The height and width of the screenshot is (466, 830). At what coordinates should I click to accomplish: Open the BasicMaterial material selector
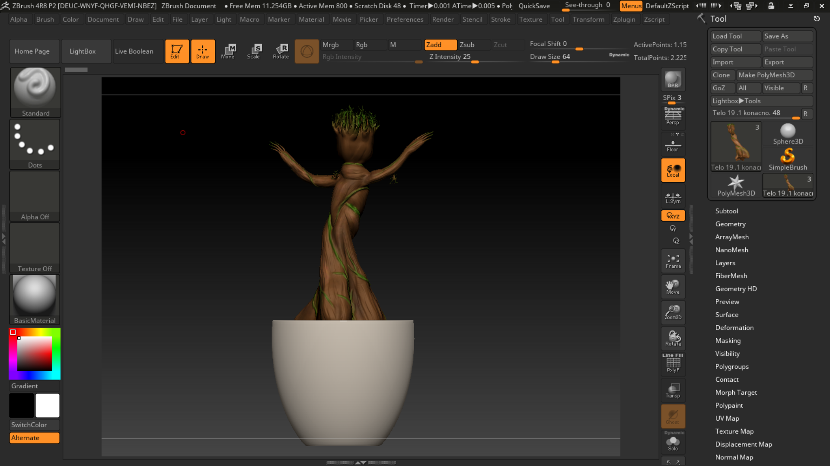coord(35,300)
